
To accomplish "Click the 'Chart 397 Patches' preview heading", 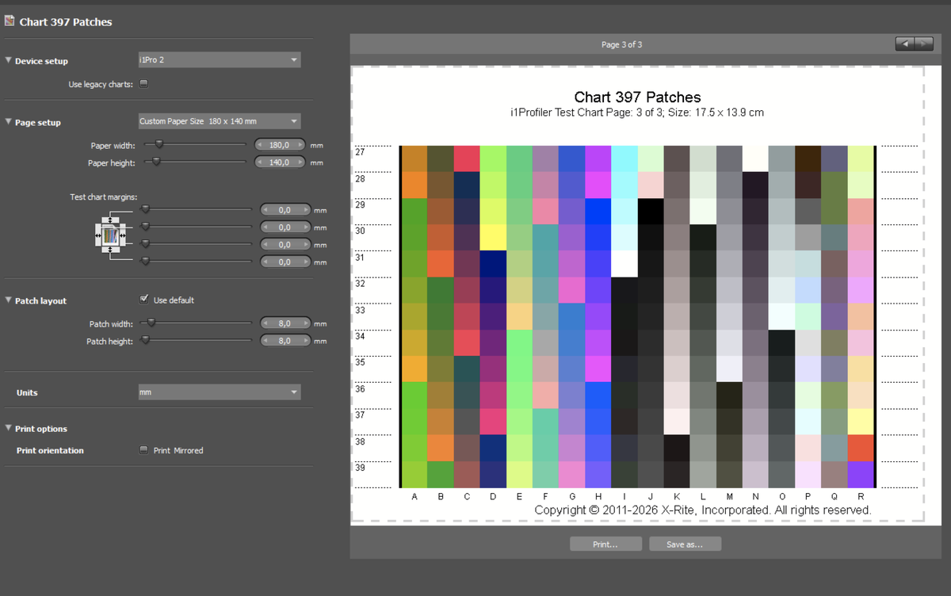I will point(638,97).
